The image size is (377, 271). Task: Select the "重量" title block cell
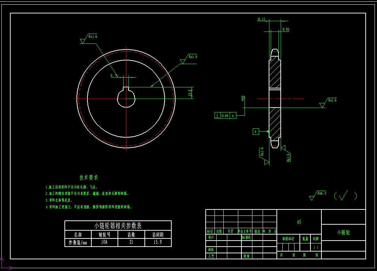point(305,239)
